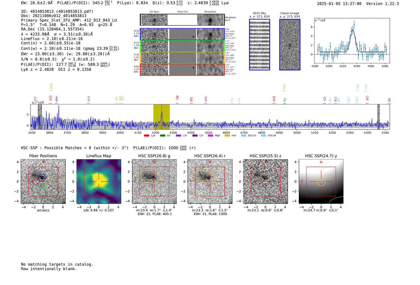Click the orange HeII legend swatch
Screen dimensions: 420x285
pos(227,136)
